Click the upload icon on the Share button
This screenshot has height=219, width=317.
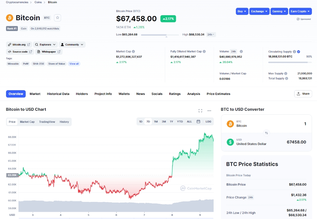point(298,94)
